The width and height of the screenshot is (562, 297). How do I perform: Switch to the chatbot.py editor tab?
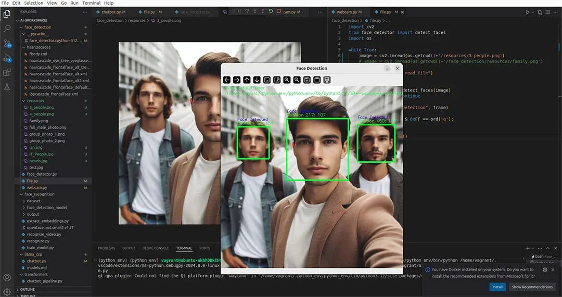(113, 12)
